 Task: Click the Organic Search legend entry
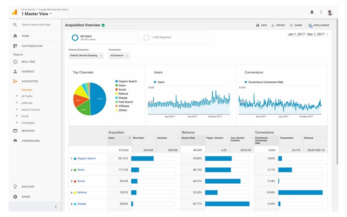(126, 81)
